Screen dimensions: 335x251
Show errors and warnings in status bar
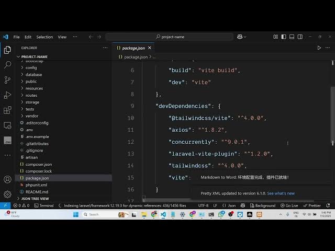(x=21, y=206)
